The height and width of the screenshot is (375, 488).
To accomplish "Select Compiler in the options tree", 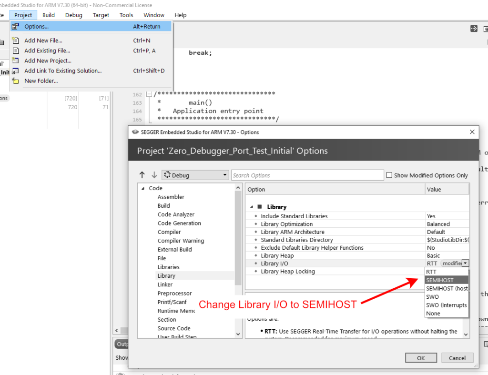I will click(x=169, y=232).
